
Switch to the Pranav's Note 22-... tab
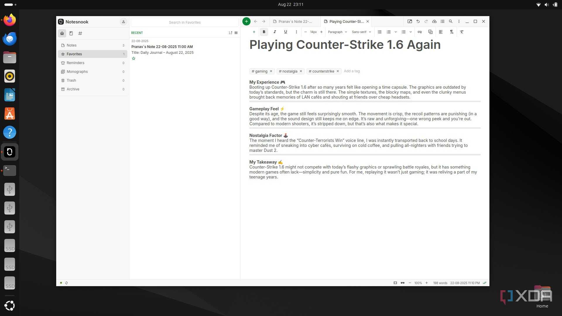pos(295,21)
